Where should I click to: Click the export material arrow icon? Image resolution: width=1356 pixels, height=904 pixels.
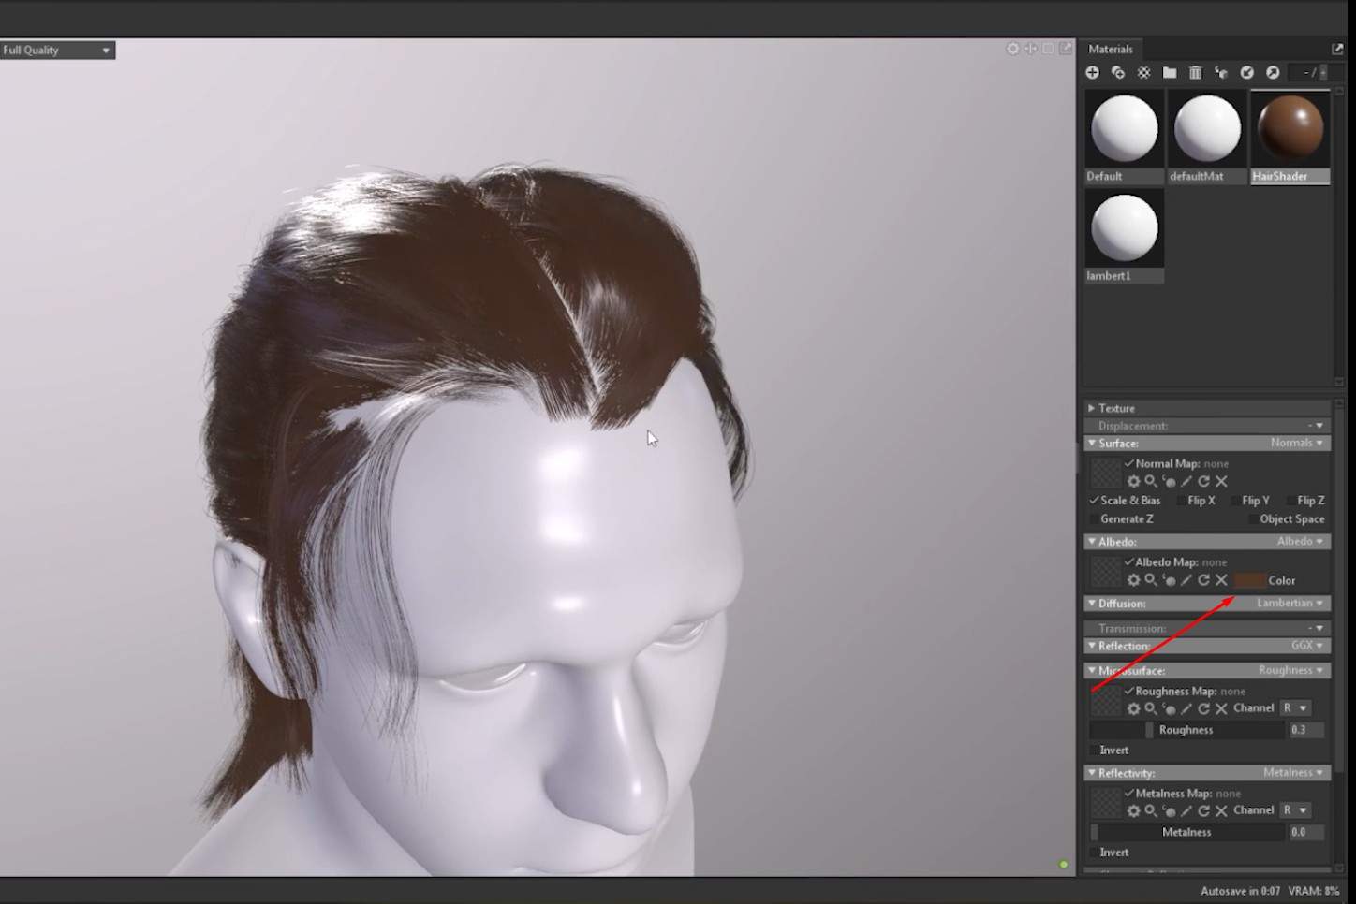[x=1273, y=72]
